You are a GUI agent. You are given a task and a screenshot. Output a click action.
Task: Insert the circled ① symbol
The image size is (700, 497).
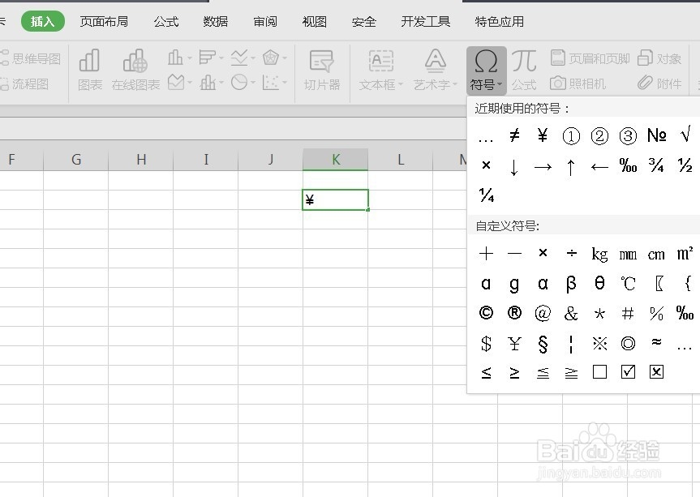[571, 135]
